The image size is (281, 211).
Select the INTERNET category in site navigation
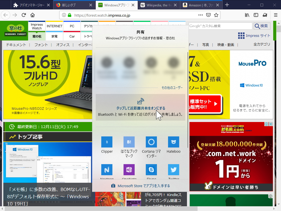click(54, 26)
